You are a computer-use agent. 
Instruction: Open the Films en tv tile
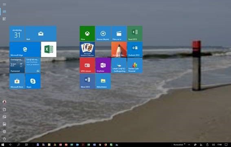coord(119,33)
